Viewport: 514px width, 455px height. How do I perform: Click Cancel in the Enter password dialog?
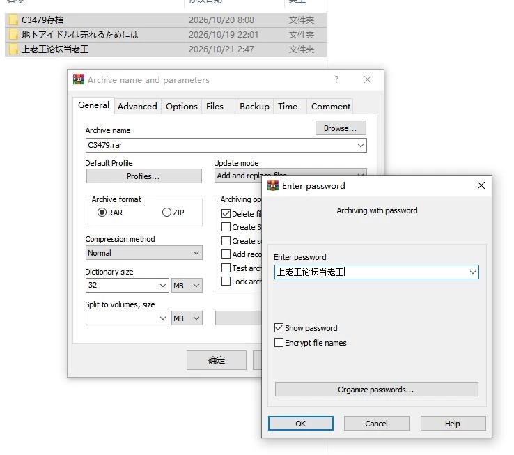point(376,424)
